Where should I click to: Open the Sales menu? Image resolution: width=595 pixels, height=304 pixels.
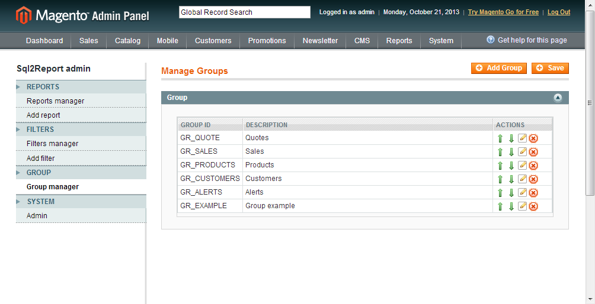coord(89,40)
